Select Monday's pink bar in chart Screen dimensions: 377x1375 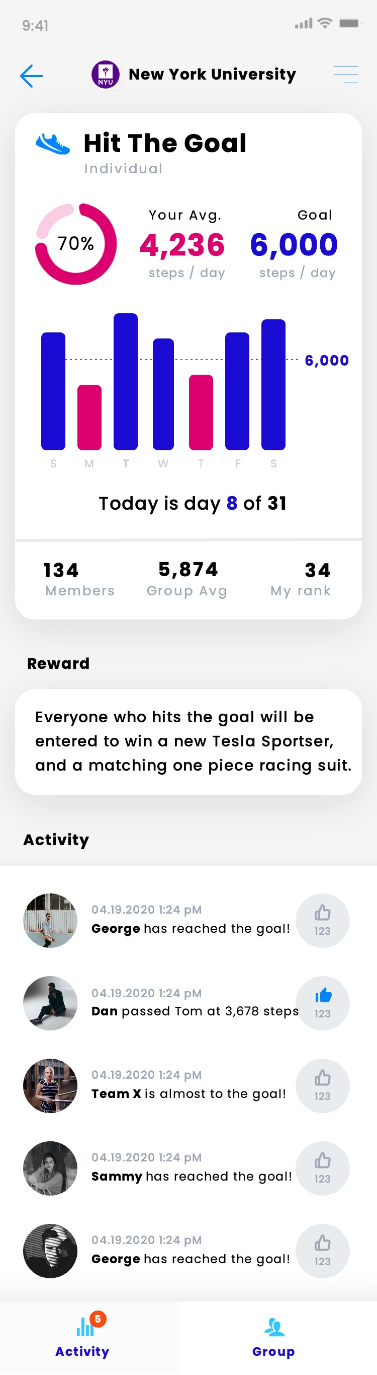coord(89,417)
